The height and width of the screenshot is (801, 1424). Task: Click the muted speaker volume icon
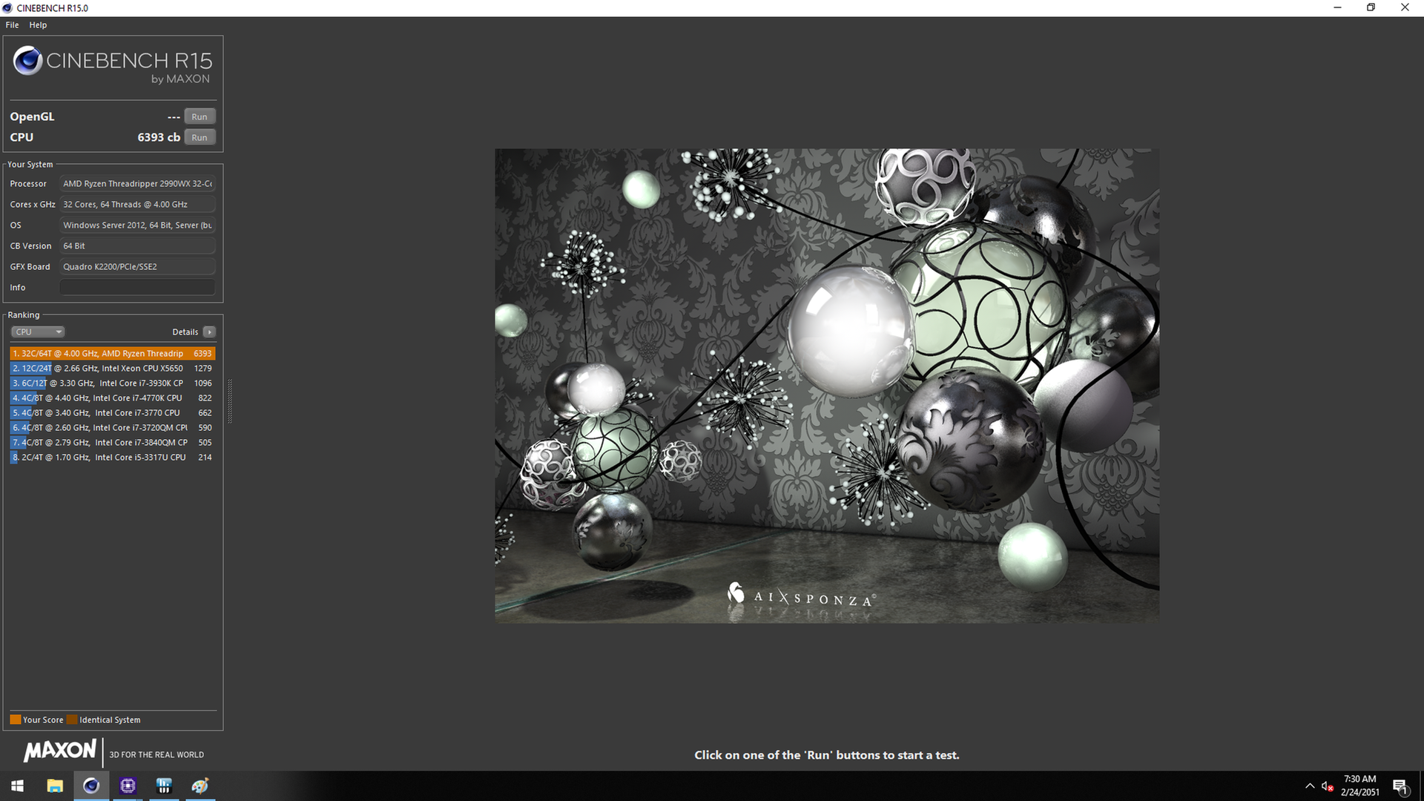coord(1328,786)
